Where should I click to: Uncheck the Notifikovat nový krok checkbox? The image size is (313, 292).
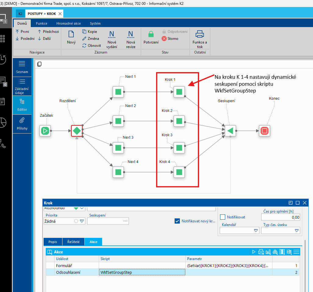[177, 221]
